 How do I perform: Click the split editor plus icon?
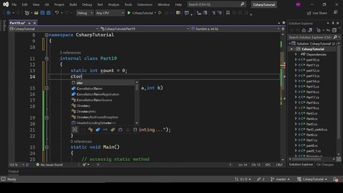click(x=283, y=28)
